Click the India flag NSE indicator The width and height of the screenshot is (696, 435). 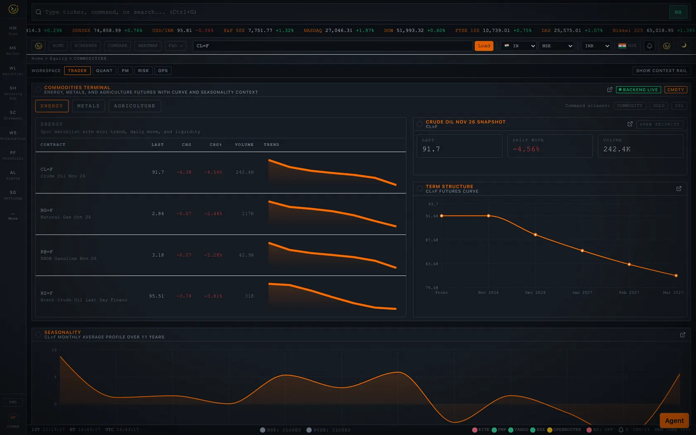tap(627, 46)
